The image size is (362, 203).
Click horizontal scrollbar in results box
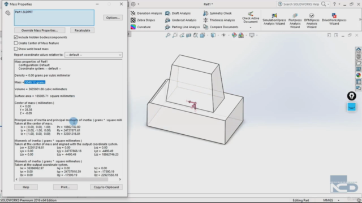pyautogui.click(x=63, y=179)
